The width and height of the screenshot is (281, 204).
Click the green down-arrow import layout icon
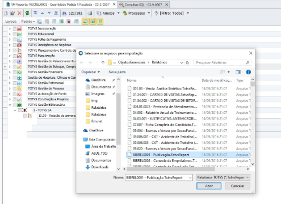61,22
